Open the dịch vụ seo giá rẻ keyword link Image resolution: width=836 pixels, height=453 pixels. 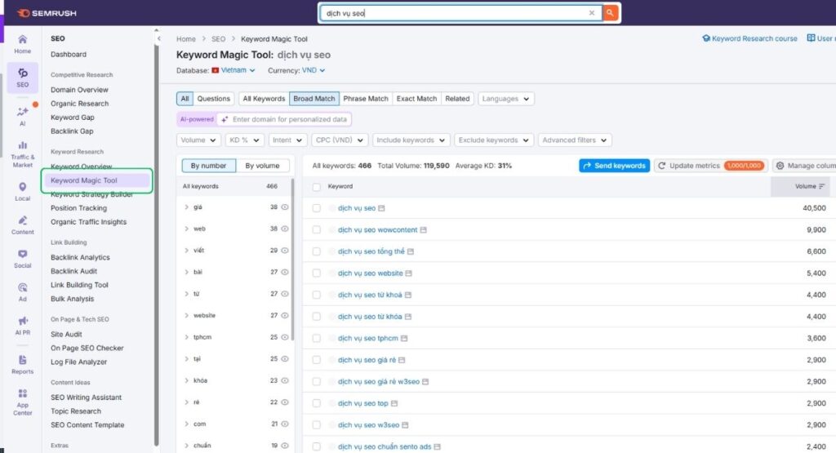[367, 360]
